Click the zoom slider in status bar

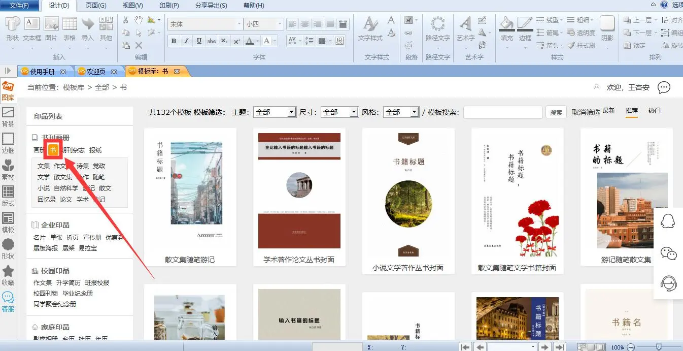click(658, 347)
